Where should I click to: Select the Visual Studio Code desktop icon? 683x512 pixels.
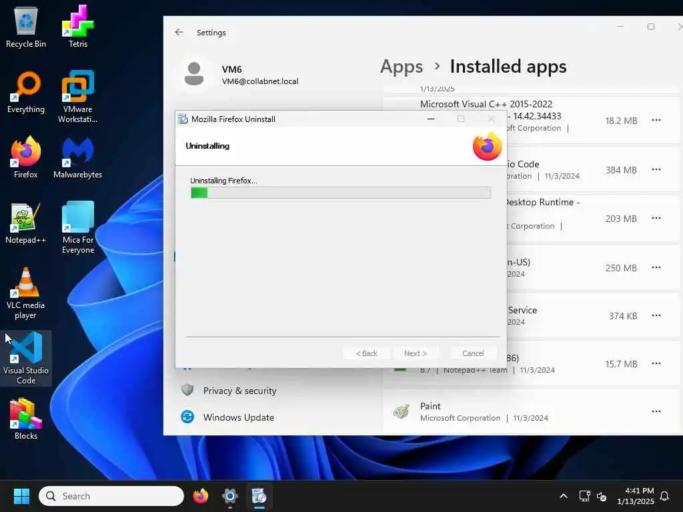[26, 358]
